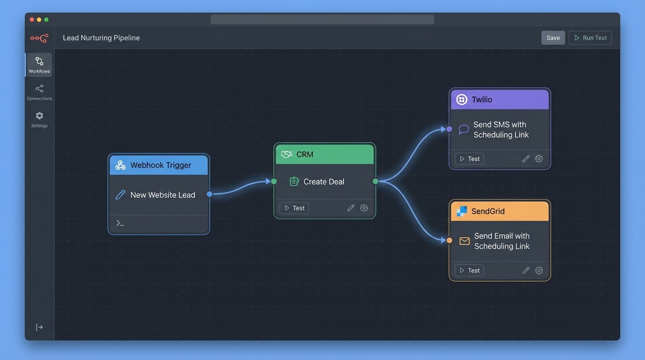Click the Run Test button
Viewport: 645px width, 360px height.
[590, 38]
